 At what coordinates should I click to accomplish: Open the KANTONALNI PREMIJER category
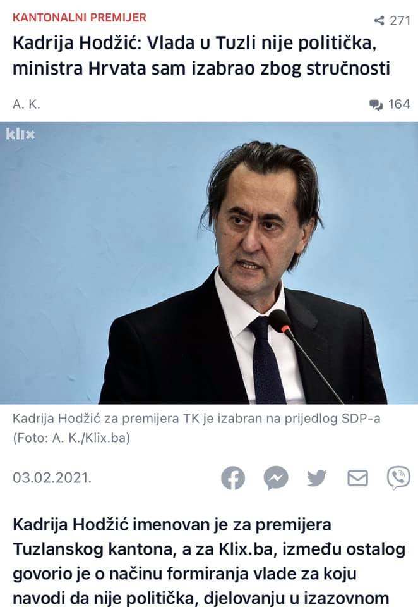pyautogui.click(x=80, y=18)
